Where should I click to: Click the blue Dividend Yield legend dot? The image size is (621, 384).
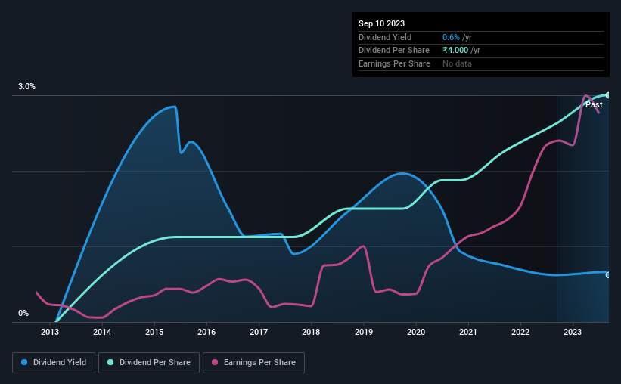tap(24, 362)
